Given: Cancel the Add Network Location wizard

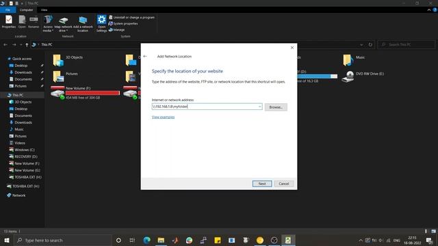Looking at the screenshot, I should (x=283, y=184).
